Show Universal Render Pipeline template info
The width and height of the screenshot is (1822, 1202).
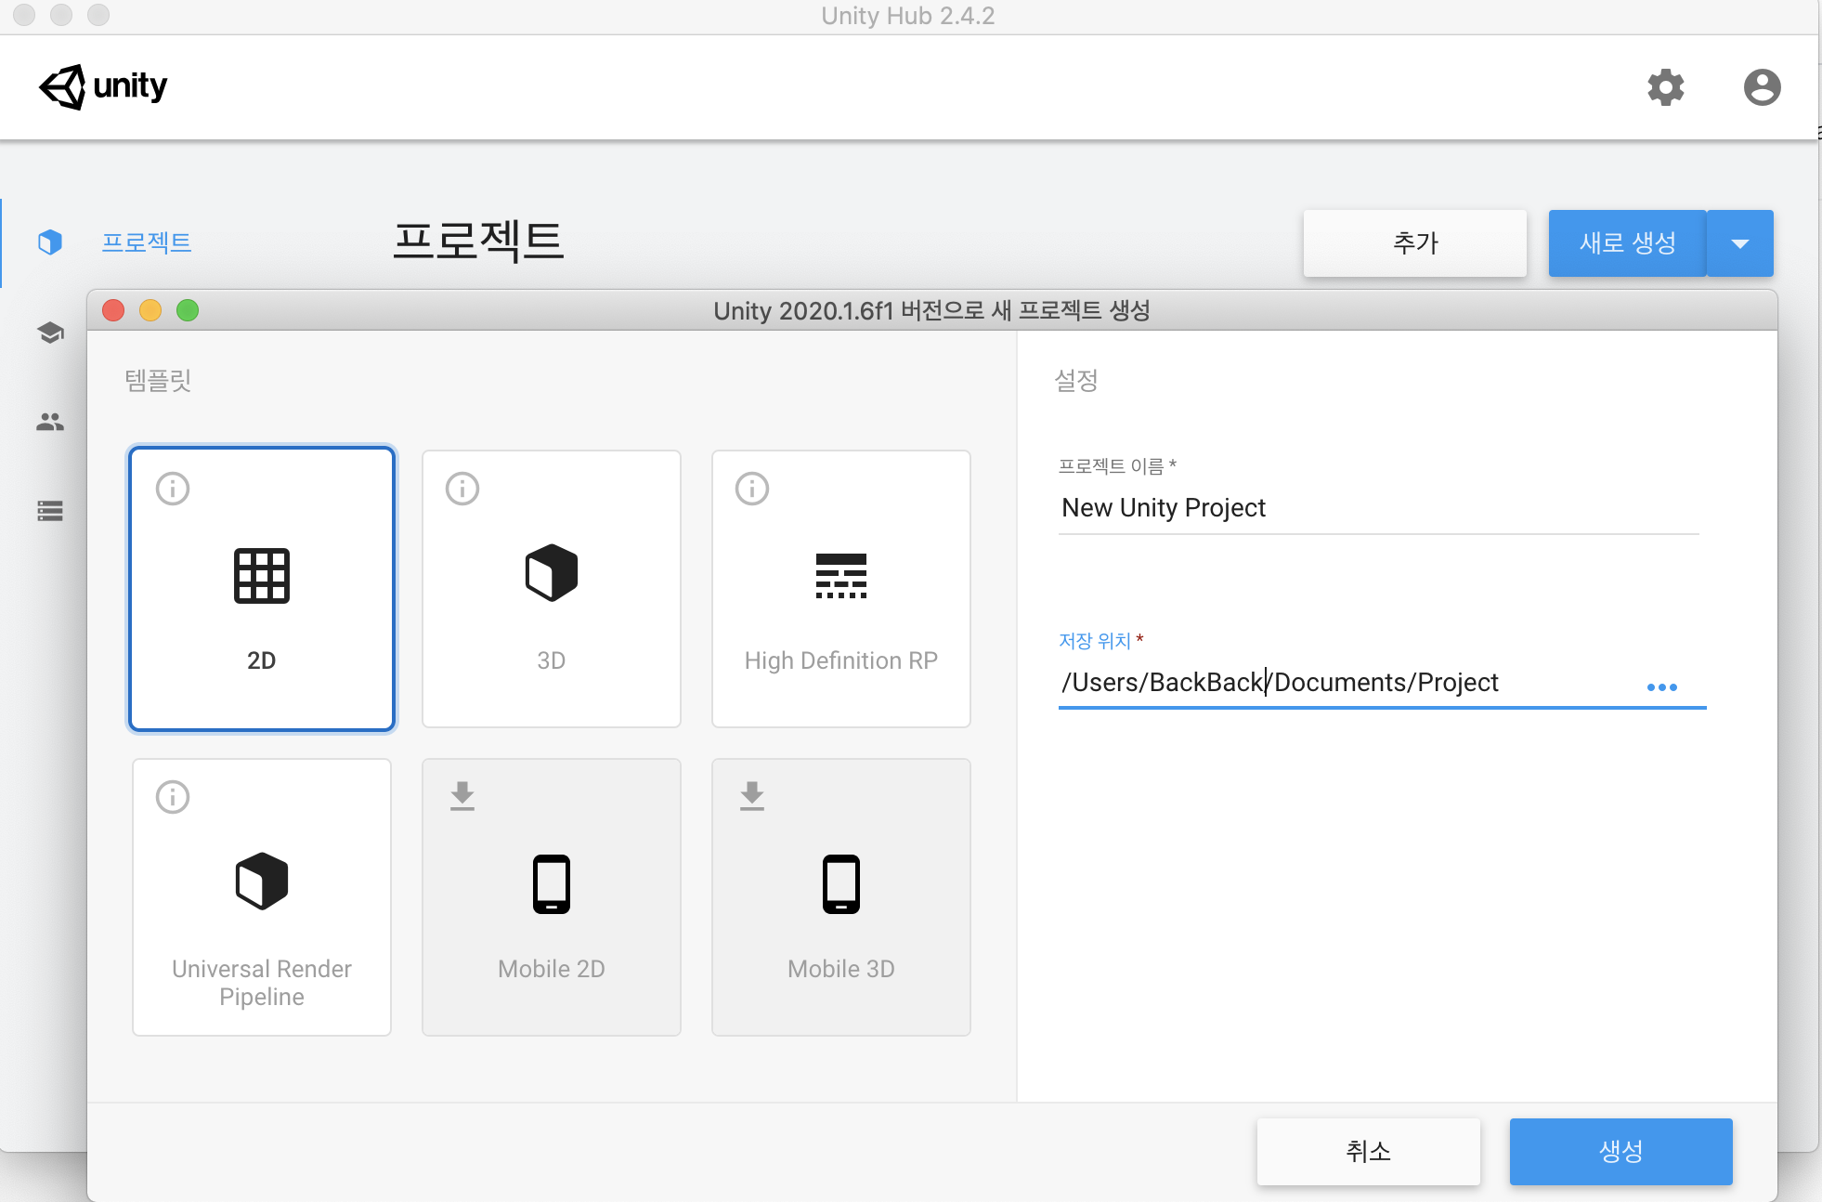(173, 797)
